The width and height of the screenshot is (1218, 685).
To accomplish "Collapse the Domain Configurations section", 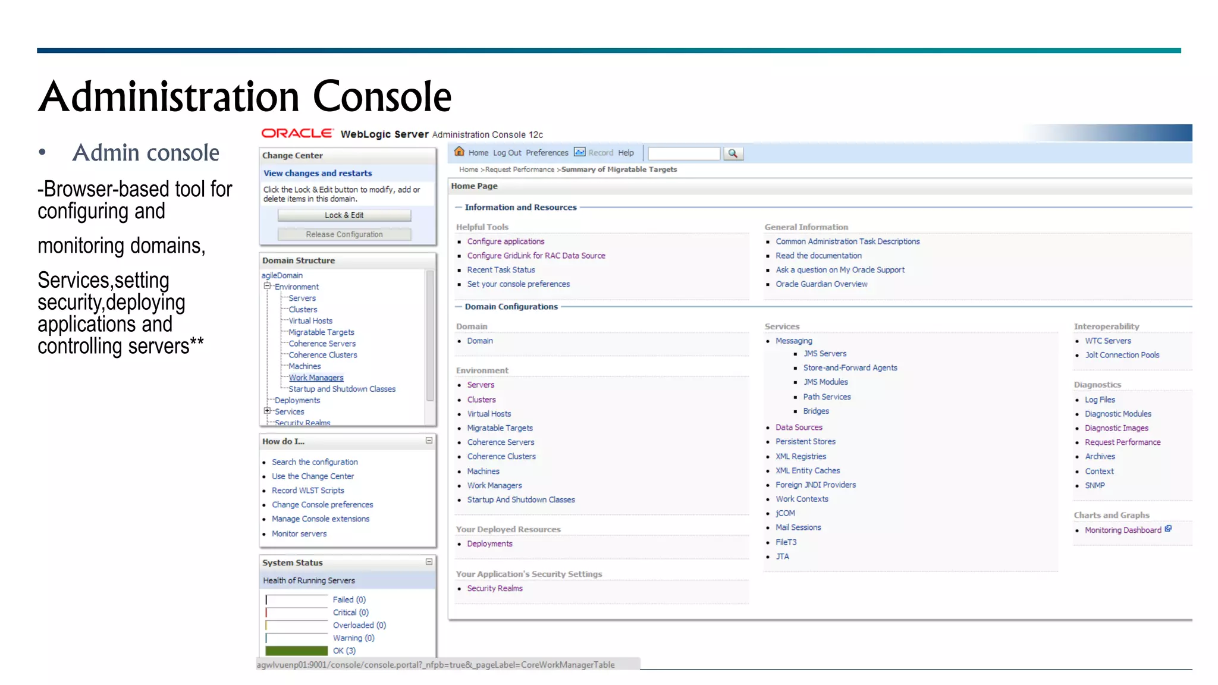I will pyautogui.click(x=459, y=307).
